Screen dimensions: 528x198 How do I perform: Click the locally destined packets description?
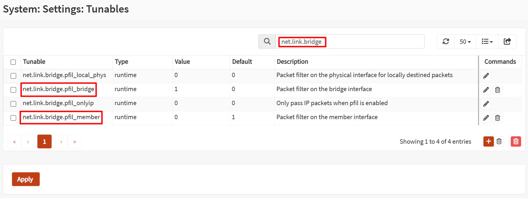pyautogui.click(x=364, y=75)
